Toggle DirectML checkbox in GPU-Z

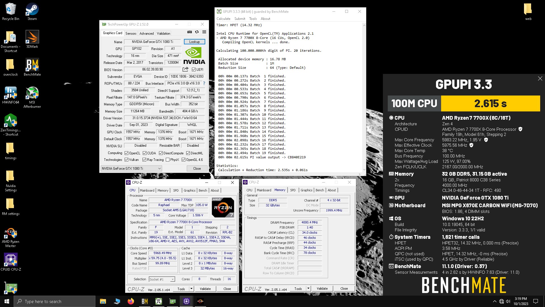pos(188,153)
